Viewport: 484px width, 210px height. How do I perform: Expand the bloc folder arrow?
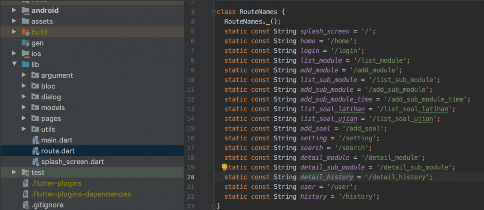click(24, 86)
